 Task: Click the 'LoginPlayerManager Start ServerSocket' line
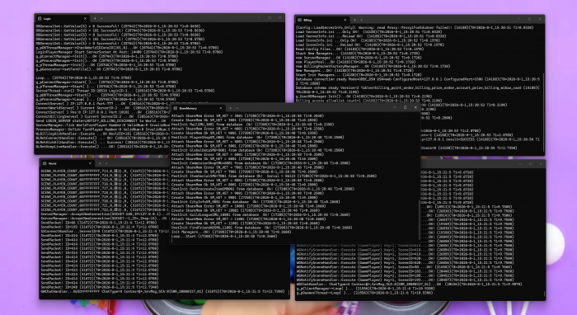pyautogui.click(x=129, y=52)
